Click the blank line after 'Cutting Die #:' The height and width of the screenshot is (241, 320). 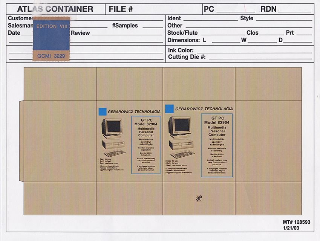[260, 59]
